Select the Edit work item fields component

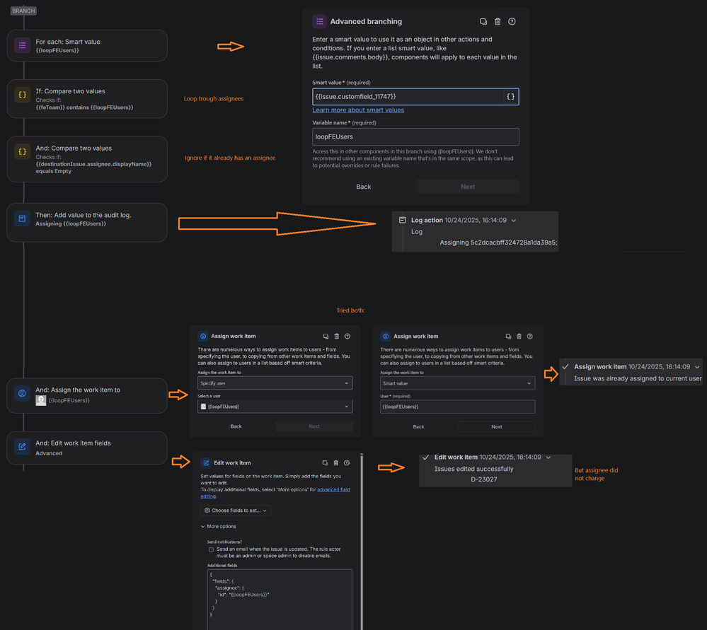[87, 448]
